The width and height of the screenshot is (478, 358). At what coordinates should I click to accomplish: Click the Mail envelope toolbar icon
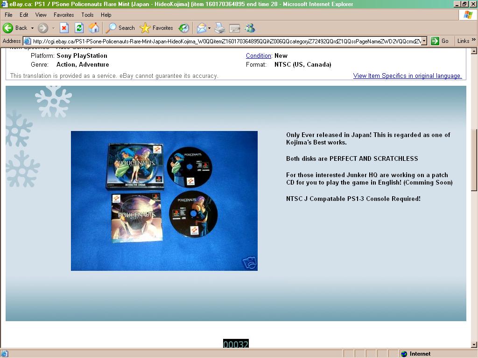(x=201, y=28)
